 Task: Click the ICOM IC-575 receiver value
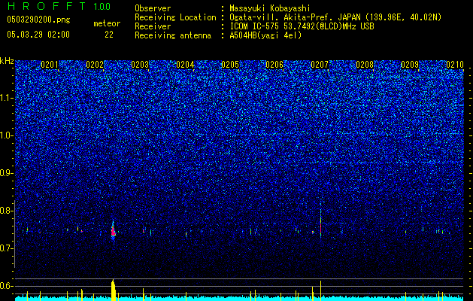tap(302, 26)
